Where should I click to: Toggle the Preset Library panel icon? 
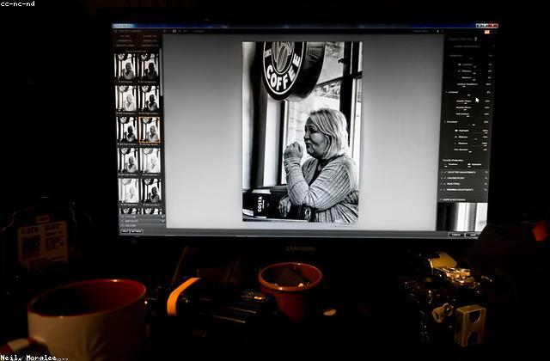pos(115,31)
